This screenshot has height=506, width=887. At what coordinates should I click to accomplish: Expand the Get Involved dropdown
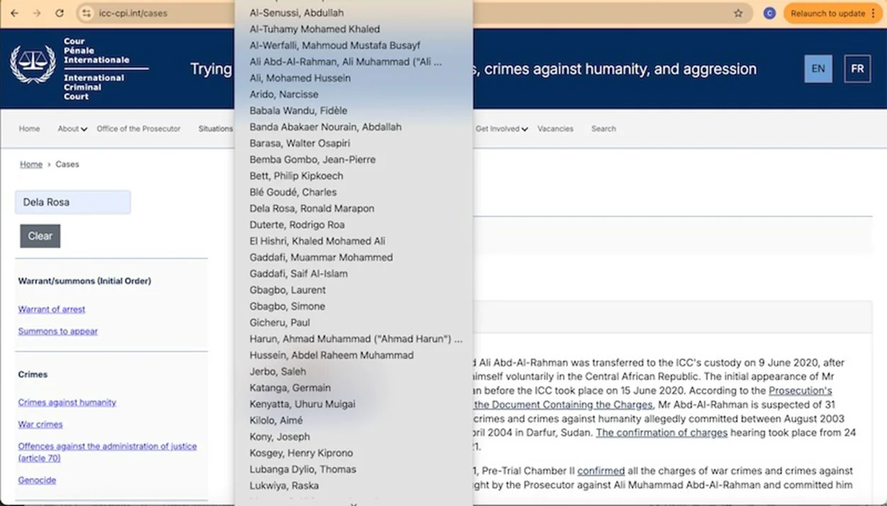(x=502, y=129)
